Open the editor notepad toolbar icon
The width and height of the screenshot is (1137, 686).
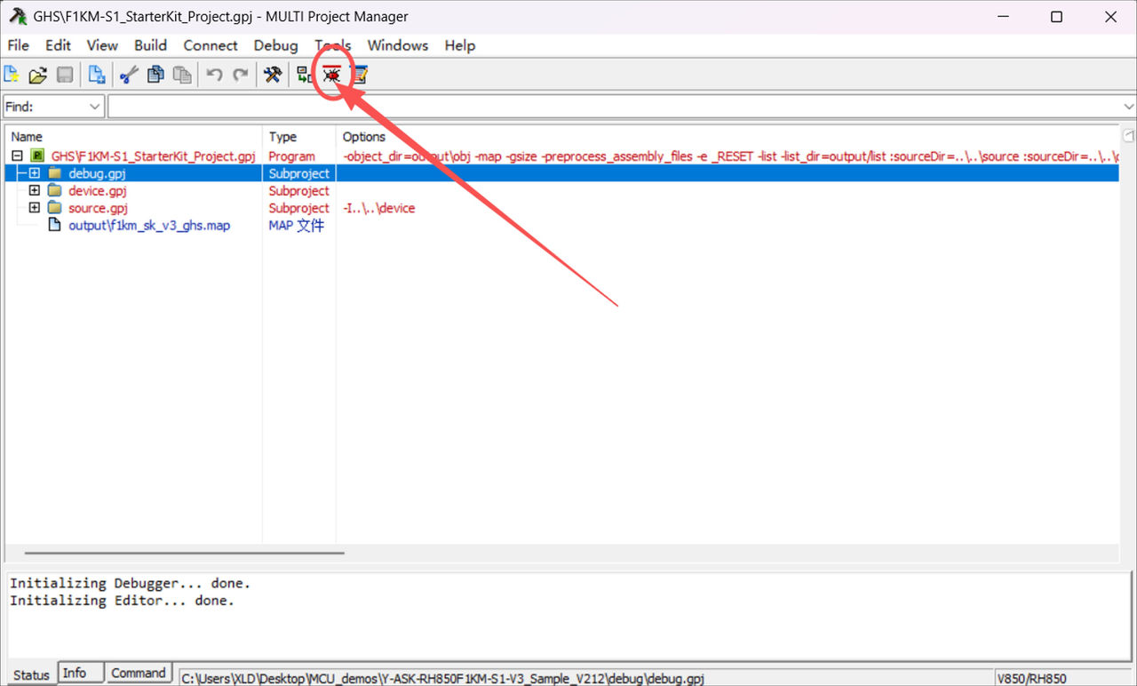click(359, 75)
